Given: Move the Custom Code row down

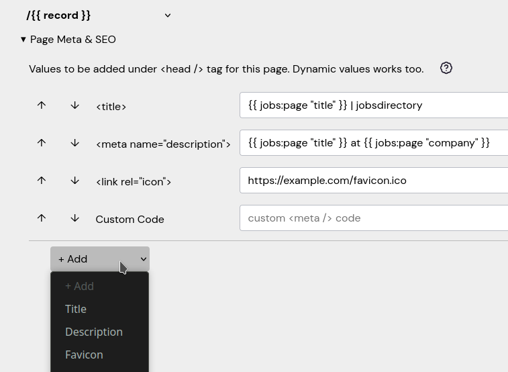Looking at the screenshot, I should tap(75, 218).
